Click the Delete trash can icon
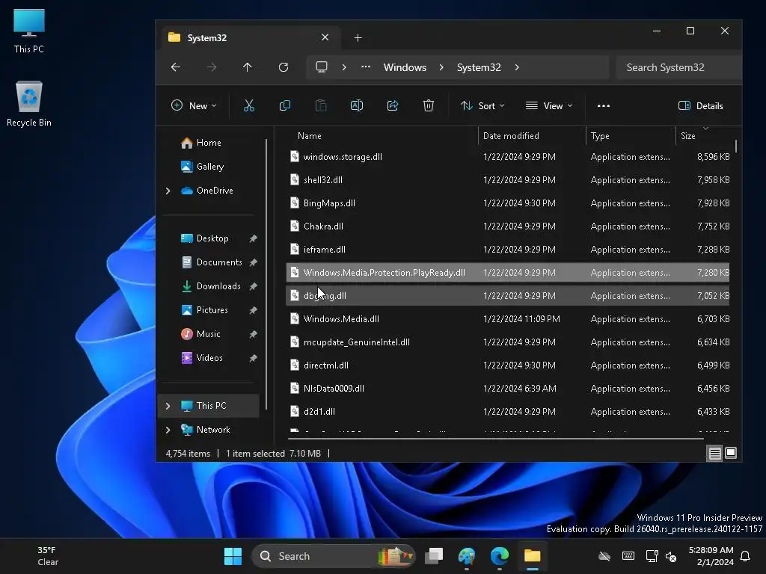The height and width of the screenshot is (574, 766). (429, 105)
